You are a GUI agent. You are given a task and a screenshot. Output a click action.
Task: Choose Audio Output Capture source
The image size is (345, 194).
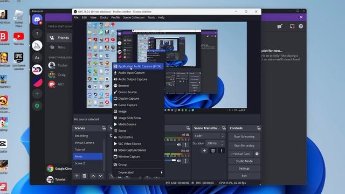click(x=138, y=79)
